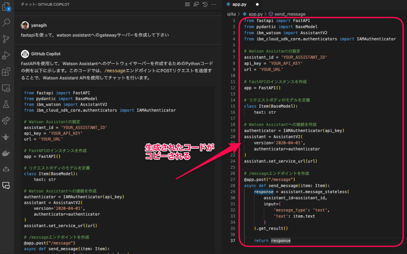407x254 pixels.
Task: Click 'from fastapi import FastAPI' in chat code block
Action: (x=57, y=93)
